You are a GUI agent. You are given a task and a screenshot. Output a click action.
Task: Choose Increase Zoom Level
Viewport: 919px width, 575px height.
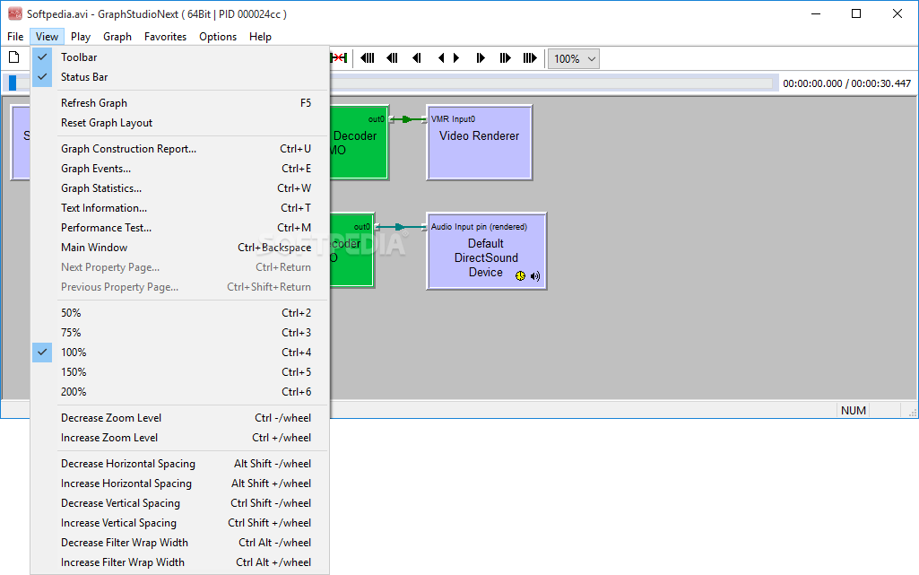(x=180, y=438)
